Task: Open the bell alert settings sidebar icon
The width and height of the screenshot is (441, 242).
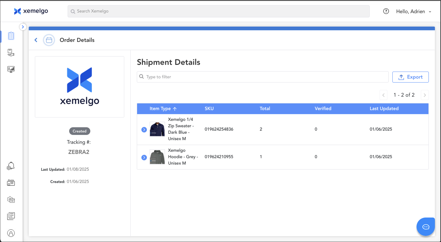Action: pyautogui.click(x=11, y=166)
